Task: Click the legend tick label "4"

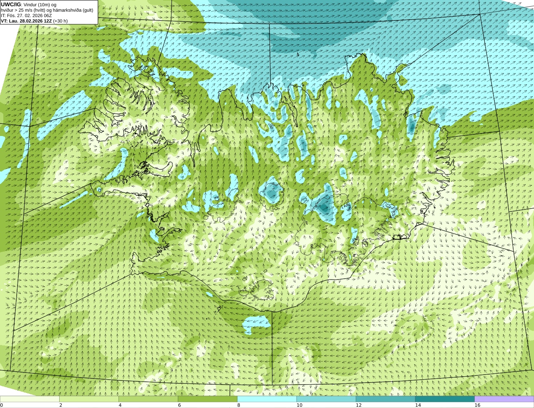Action: [x=120, y=405]
